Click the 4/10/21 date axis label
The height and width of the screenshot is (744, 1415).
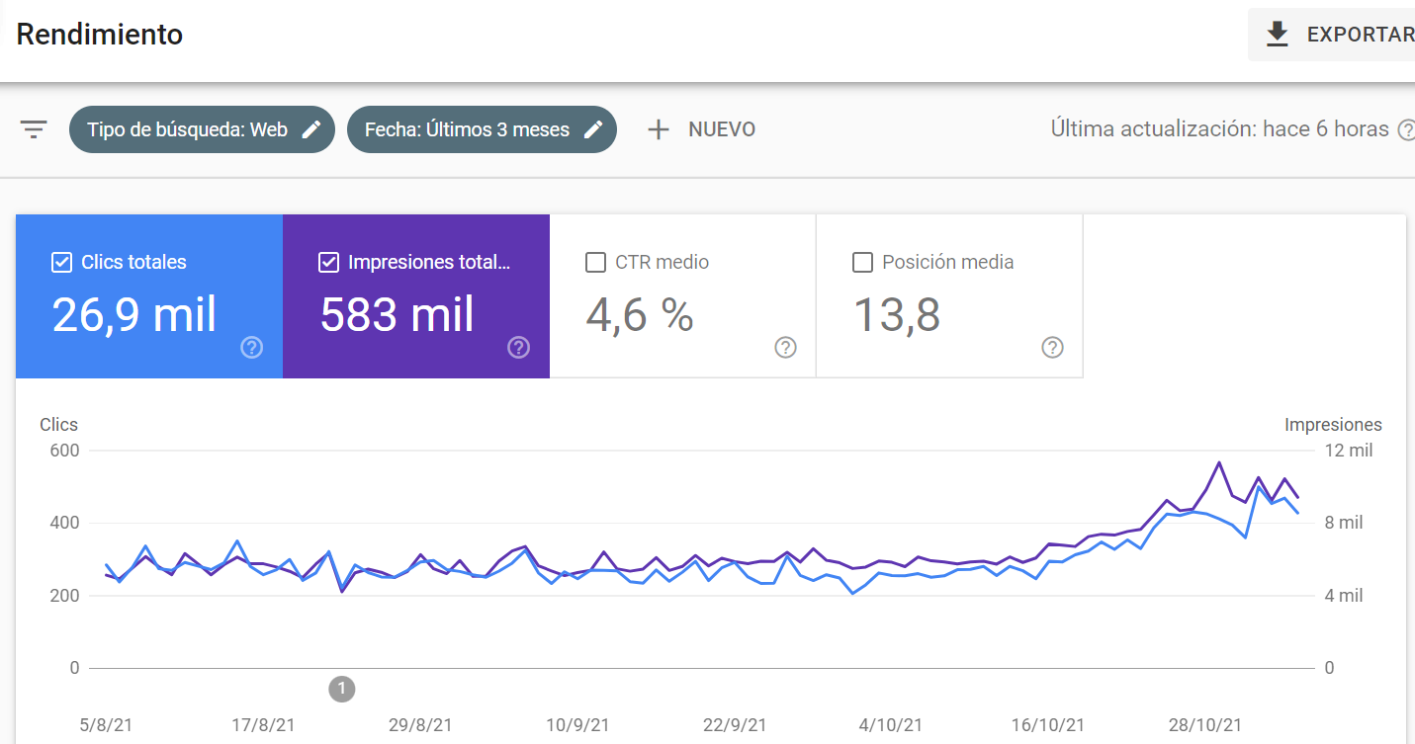(891, 725)
